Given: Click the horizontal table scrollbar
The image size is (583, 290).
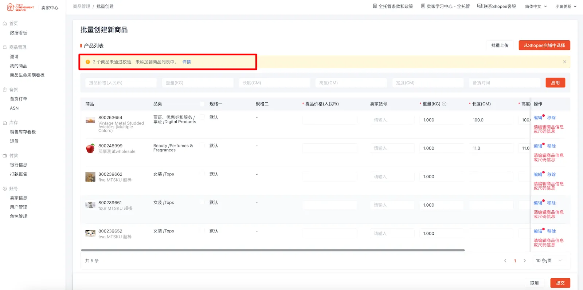Looking at the screenshot, I should 273,250.
